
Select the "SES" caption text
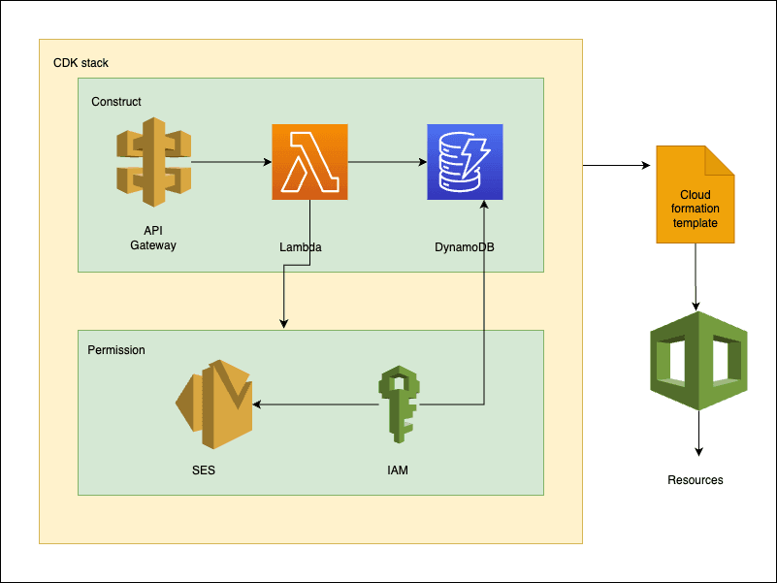click(x=204, y=470)
